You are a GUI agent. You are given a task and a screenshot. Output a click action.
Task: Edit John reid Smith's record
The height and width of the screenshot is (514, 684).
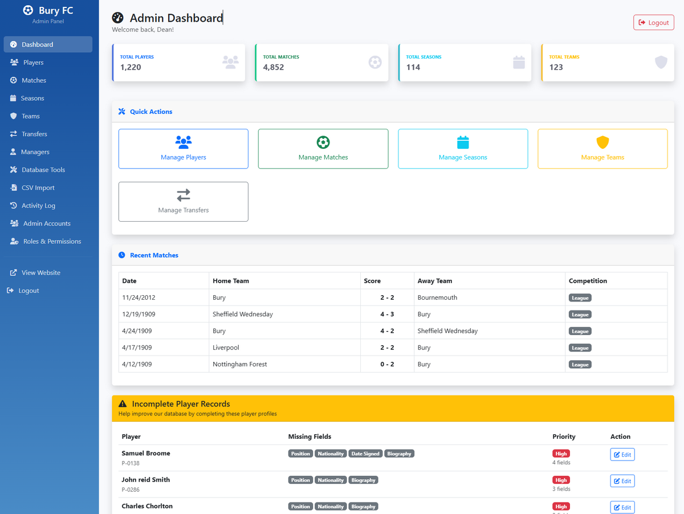point(622,481)
